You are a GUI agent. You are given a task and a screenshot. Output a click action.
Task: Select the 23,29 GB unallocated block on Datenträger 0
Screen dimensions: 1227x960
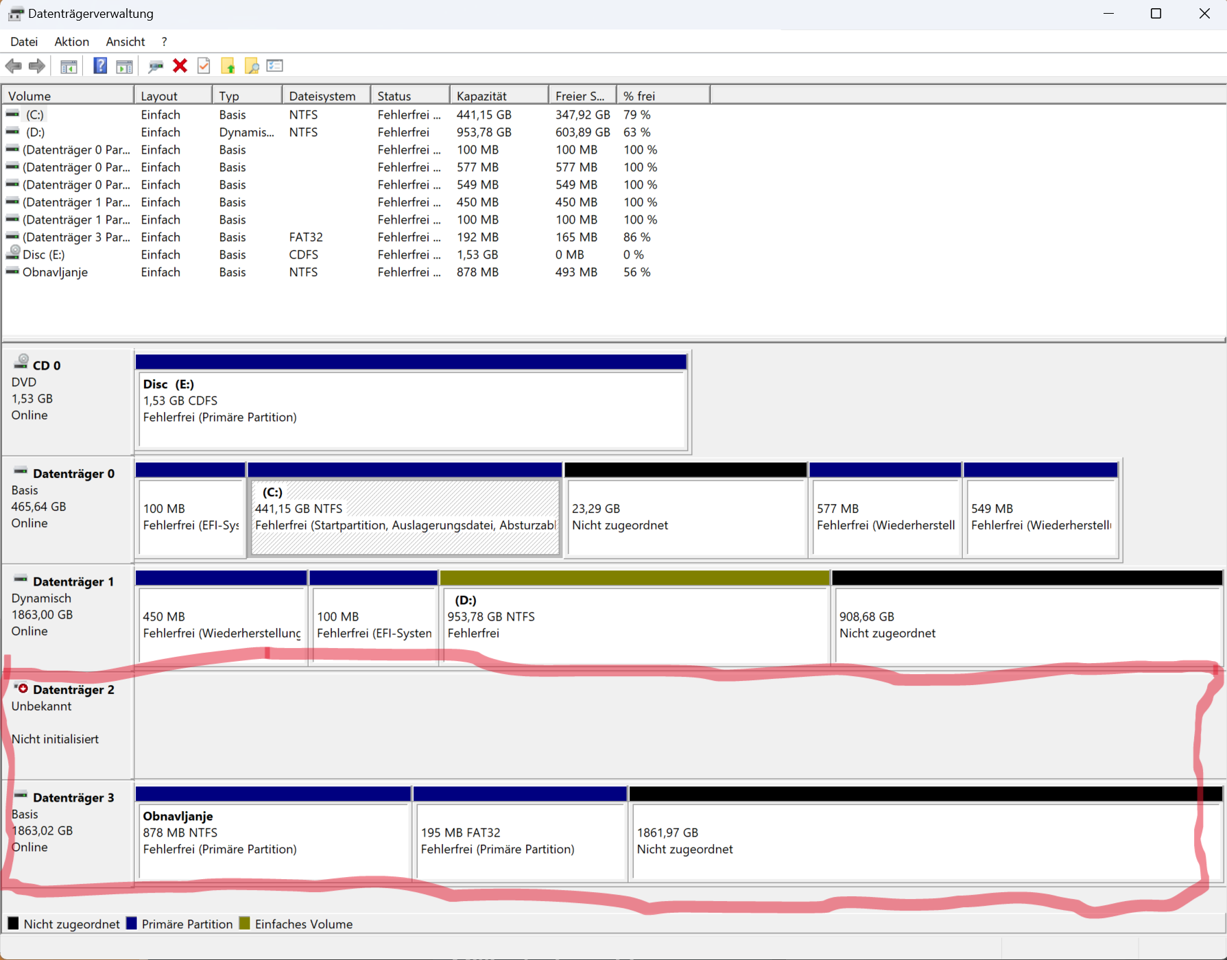[686, 509]
